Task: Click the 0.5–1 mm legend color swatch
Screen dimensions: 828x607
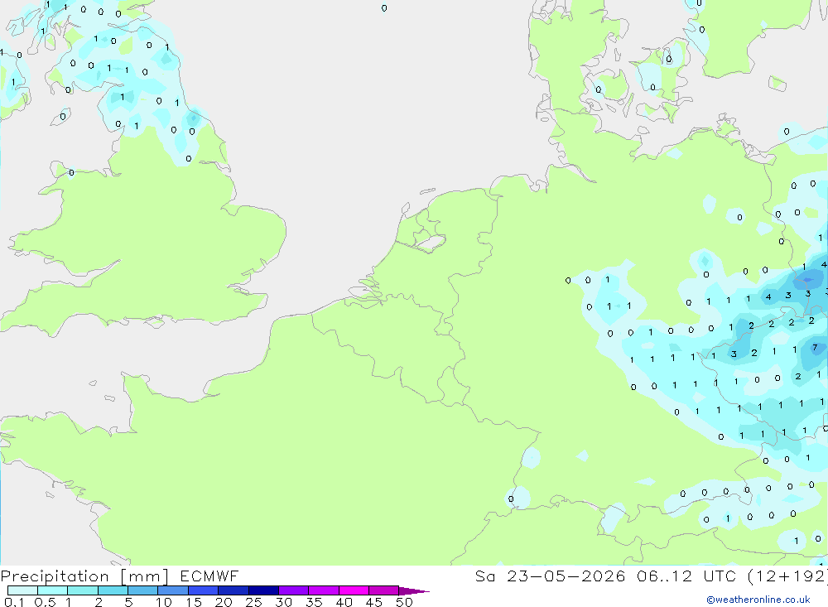Action: [53, 590]
